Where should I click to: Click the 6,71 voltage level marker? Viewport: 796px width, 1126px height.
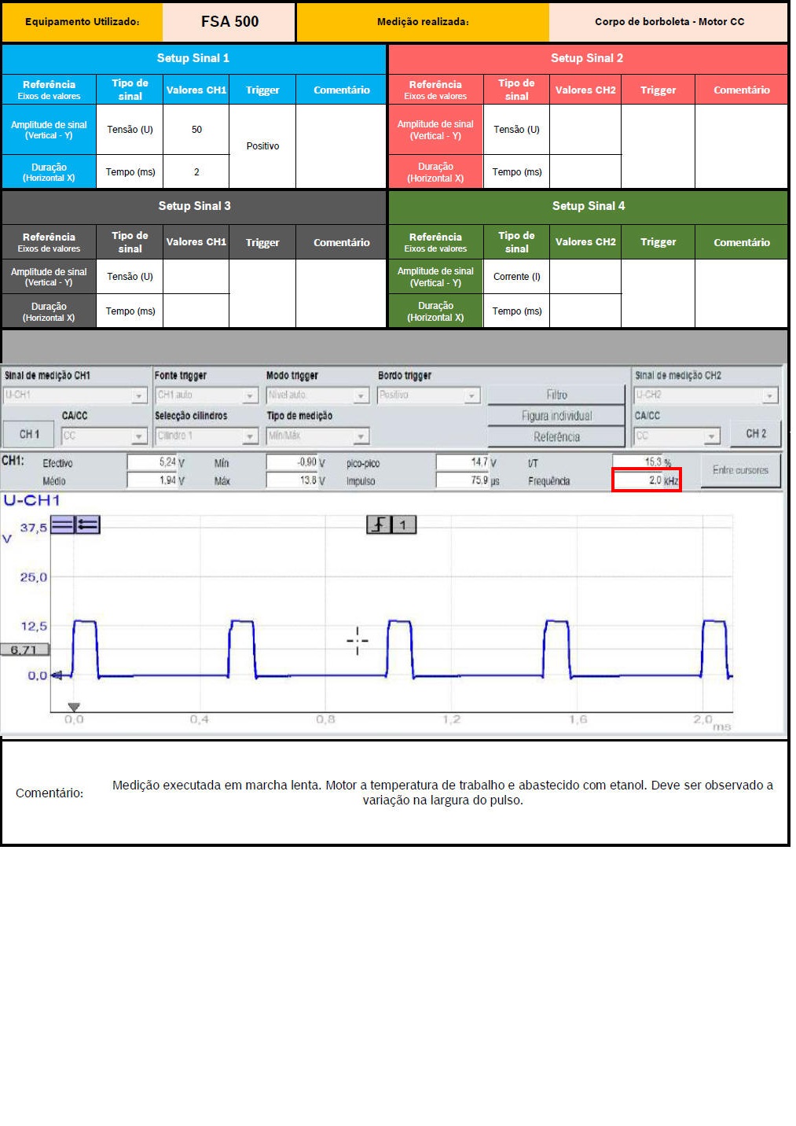(x=25, y=649)
